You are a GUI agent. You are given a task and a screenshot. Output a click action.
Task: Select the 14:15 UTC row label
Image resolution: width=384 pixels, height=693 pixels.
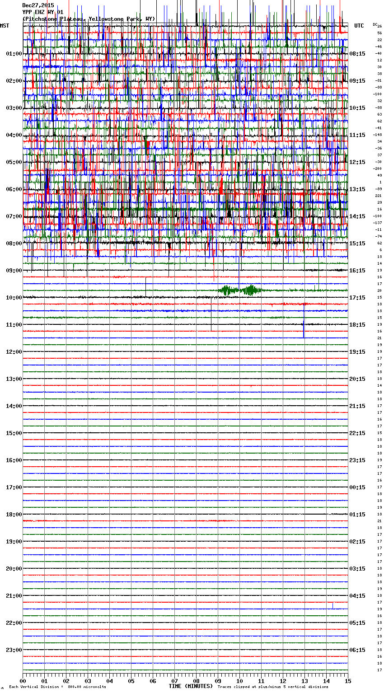coord(357,216)
